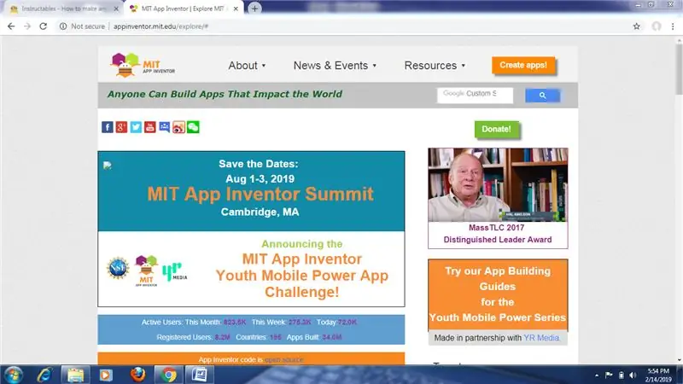
Task: Click the address bar URL
Action: [x=161, y=26]
